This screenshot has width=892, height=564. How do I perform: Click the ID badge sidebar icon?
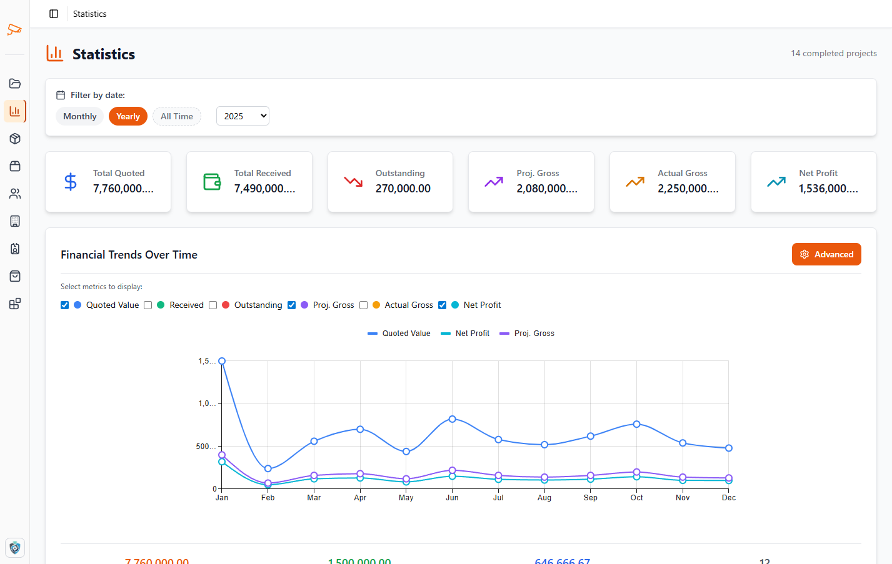[15, 249]
